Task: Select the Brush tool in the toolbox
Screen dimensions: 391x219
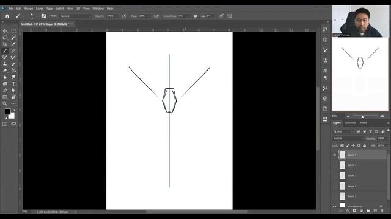Action: tap(5, 50)
